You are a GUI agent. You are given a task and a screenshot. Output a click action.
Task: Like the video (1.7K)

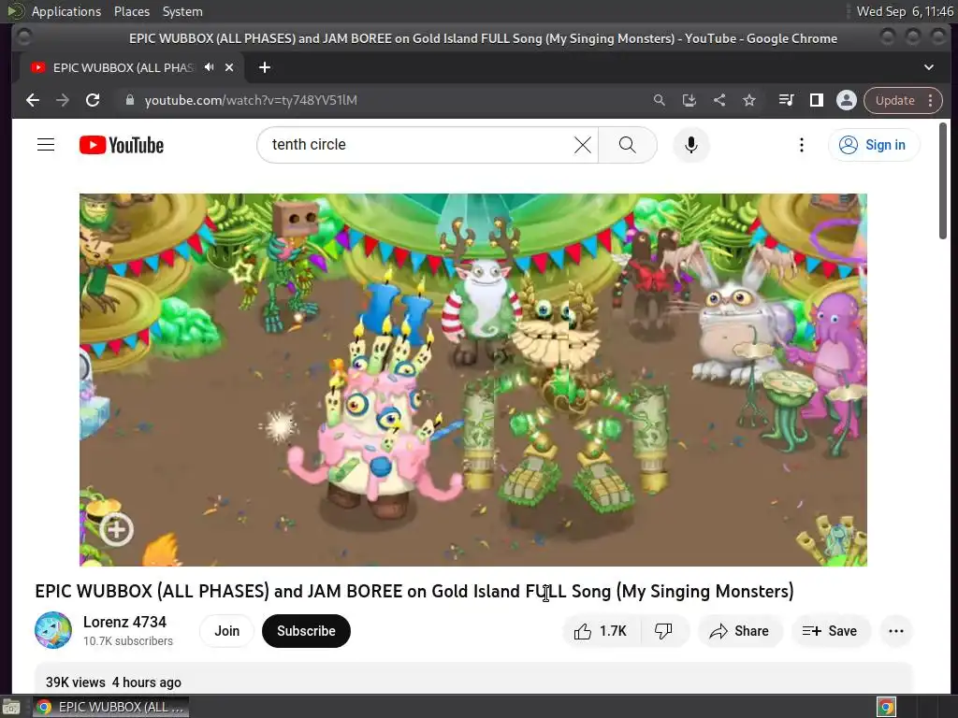(x=602, y=631)
